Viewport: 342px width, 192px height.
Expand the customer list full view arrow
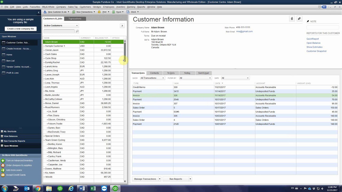coord(122,26)
